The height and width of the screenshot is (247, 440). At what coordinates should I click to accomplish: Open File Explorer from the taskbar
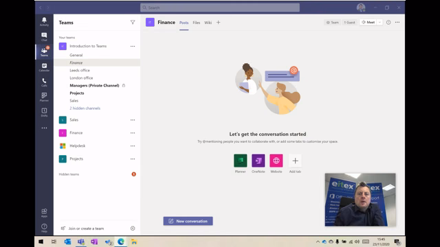pyautogui.click(x=134, y=242)
